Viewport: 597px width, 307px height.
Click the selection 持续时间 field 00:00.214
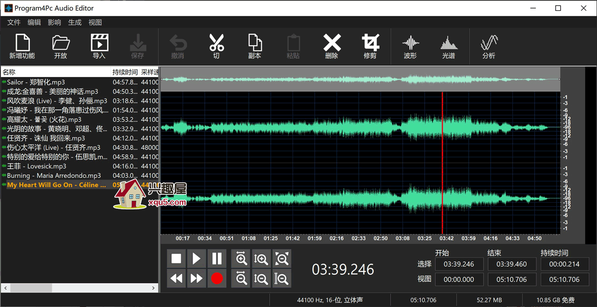(x=565, y=264)
